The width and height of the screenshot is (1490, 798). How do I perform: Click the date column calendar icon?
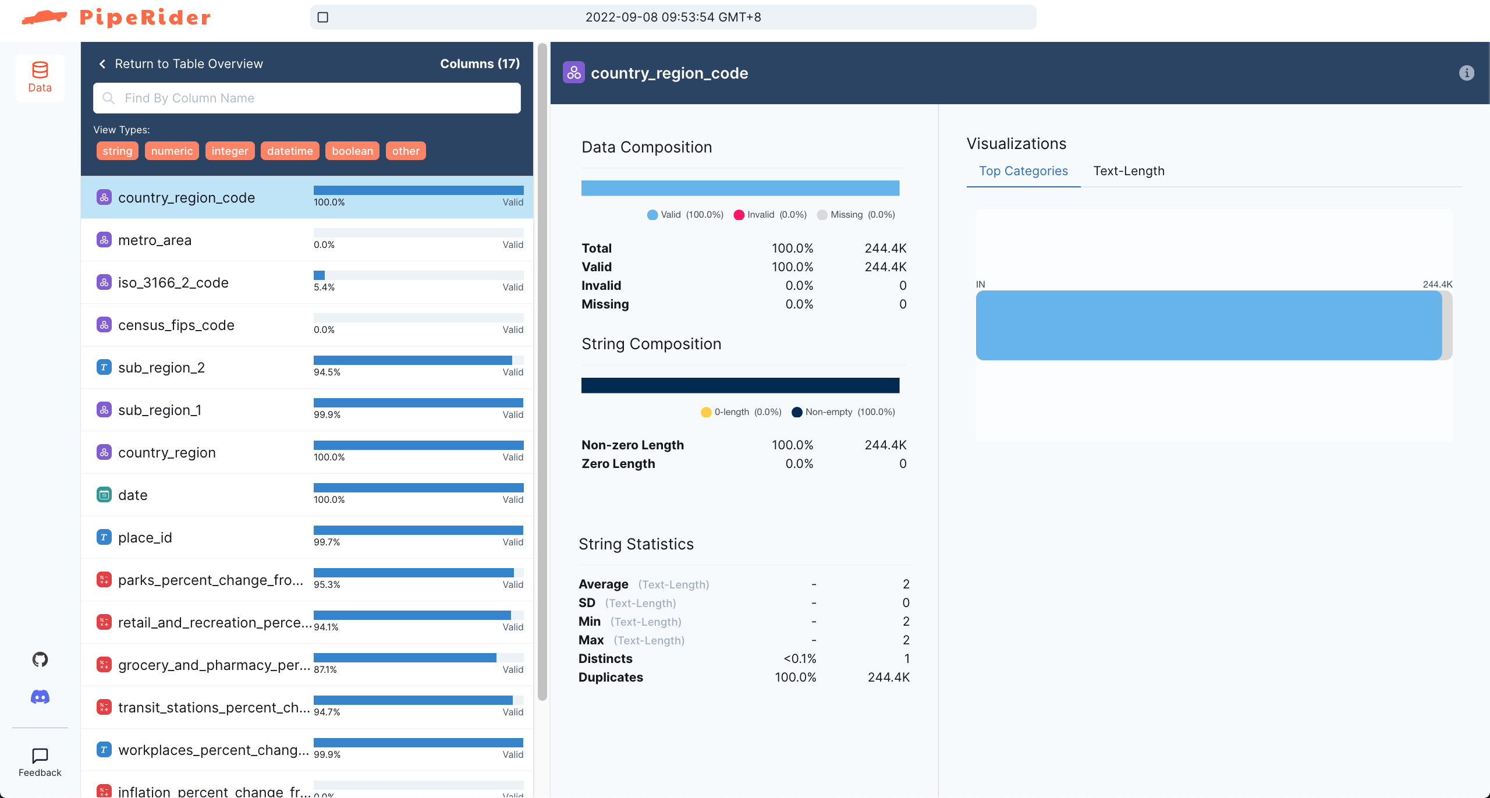pos(104,495)
